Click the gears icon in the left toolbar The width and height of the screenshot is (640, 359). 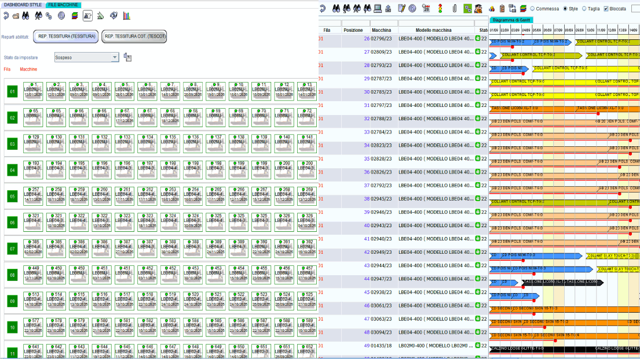[x=49, y=16]
